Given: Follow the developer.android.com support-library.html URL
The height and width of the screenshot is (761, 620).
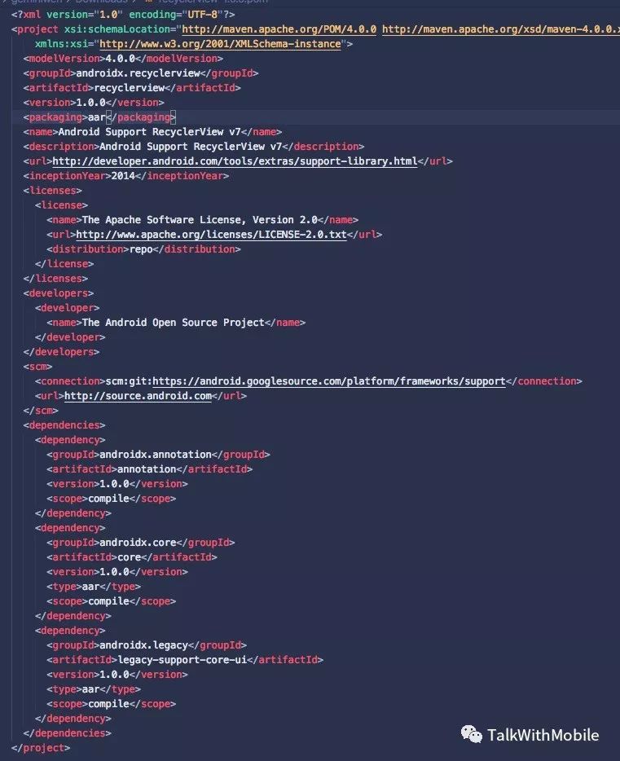Looking at the screenshot, I should click(x=235, y=161).
